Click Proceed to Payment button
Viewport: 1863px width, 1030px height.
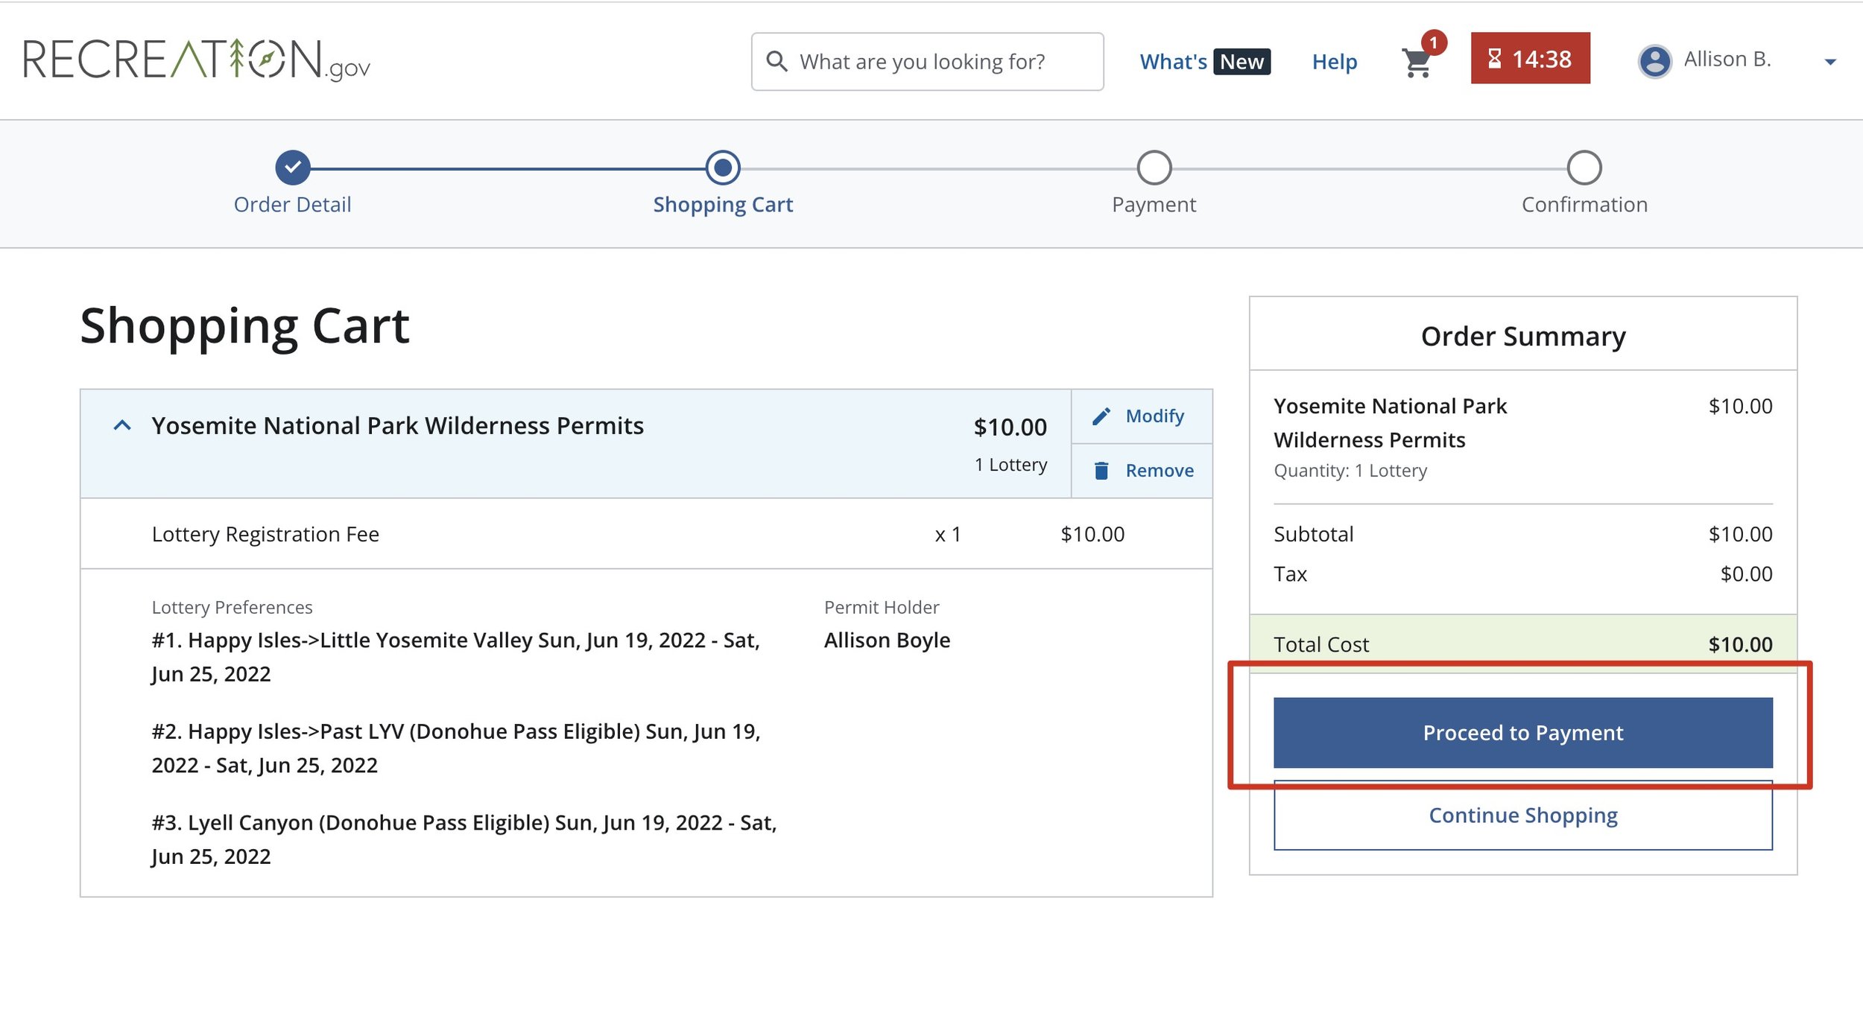coord(1522,733)
